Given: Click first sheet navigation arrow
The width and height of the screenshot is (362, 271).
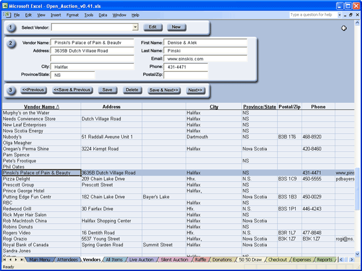Looking at the screenshot, I should [x=5, y=260].
